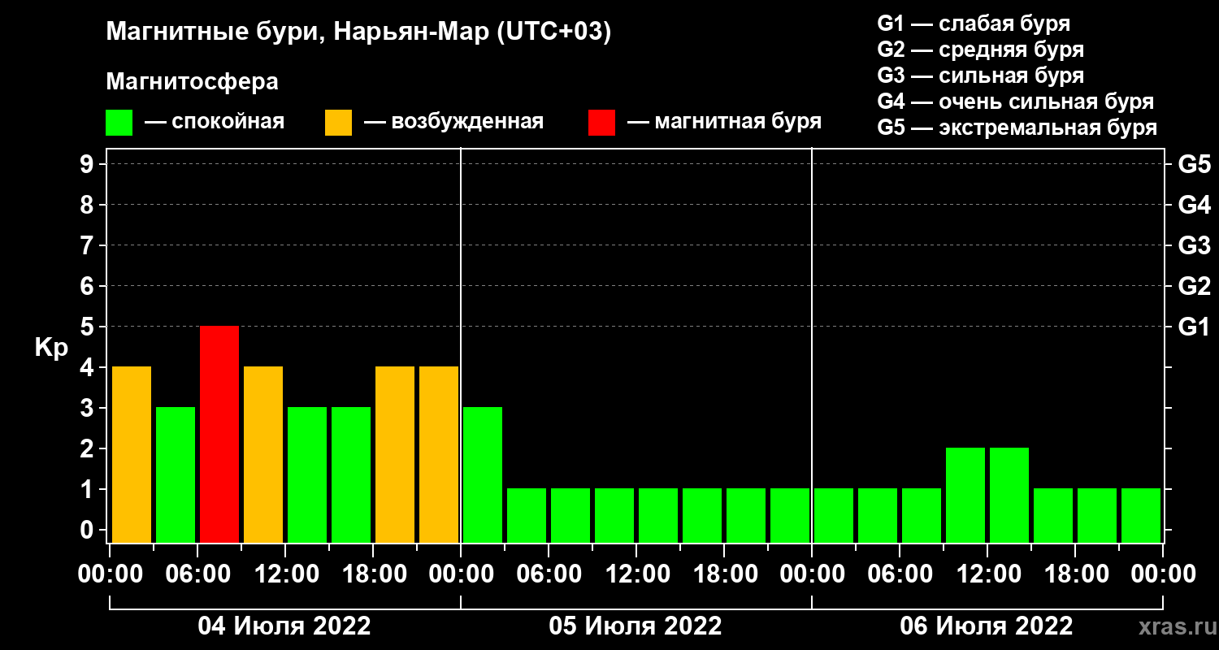Screen dimensions: 1219x650
Task: Select the 04 July 21:00–00:00 orange bar
Action: [439, 454]
